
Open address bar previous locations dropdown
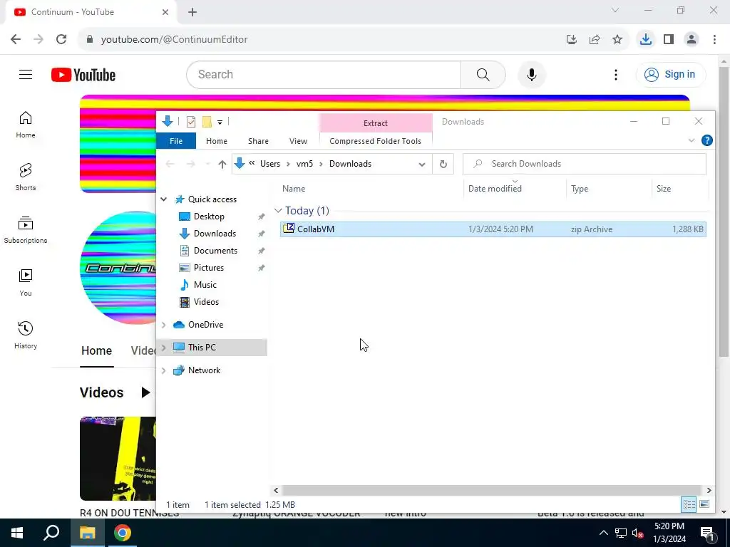click(422, 164)
